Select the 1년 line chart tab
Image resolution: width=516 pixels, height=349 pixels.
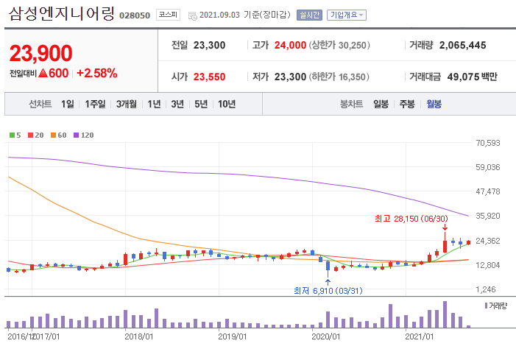[x=154, y=104]
